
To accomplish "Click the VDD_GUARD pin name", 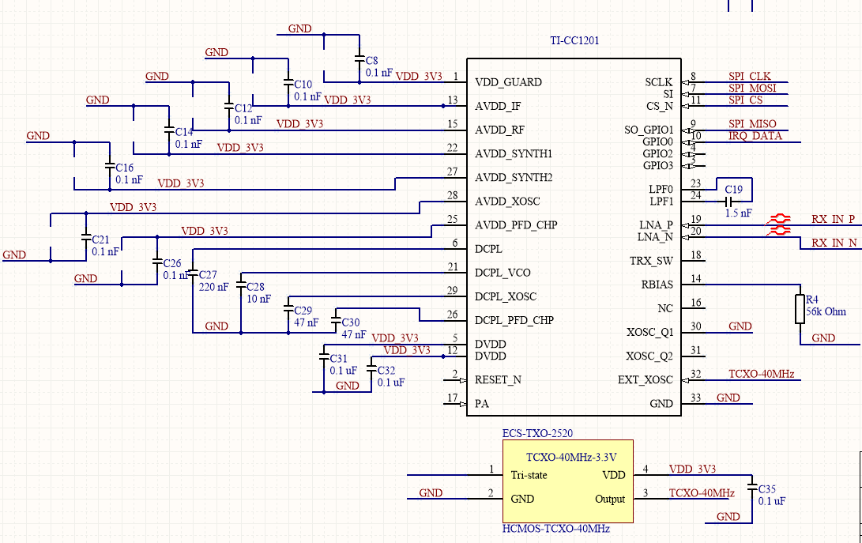I will click(509, 82).
